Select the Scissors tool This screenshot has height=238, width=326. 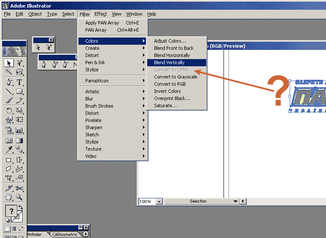(x=19, y=188)
